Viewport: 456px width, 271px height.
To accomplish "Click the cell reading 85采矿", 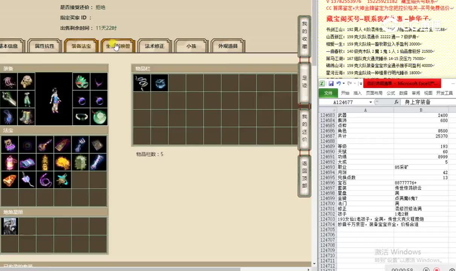I will coord(421,167).
